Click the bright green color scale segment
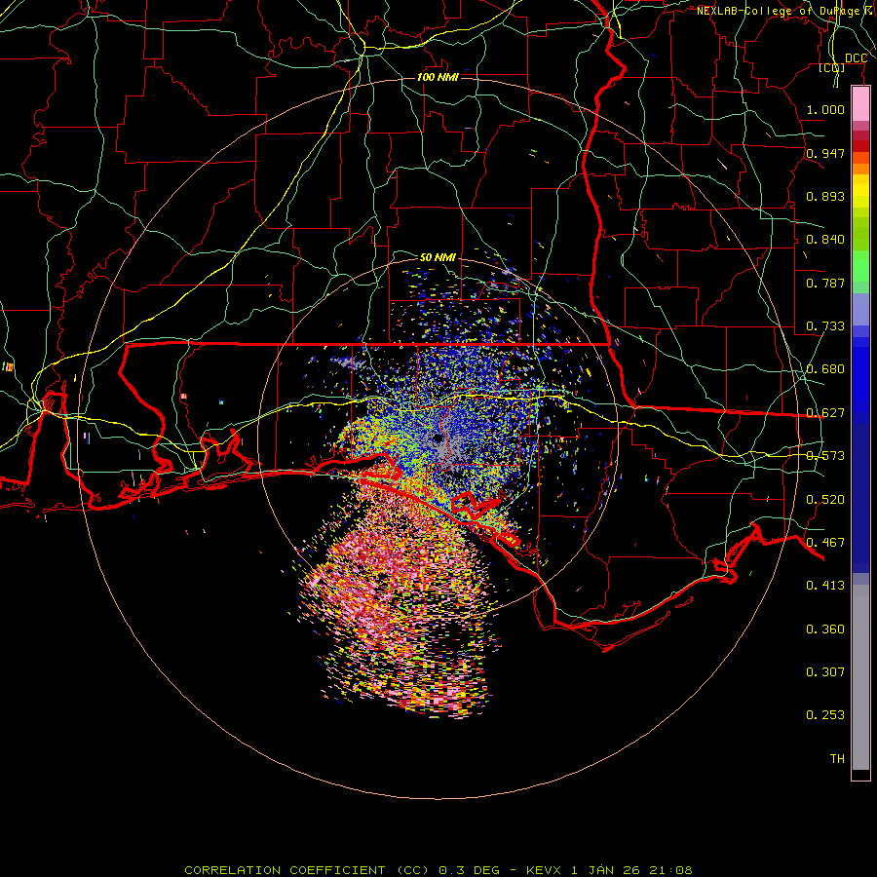 [860, 266]
